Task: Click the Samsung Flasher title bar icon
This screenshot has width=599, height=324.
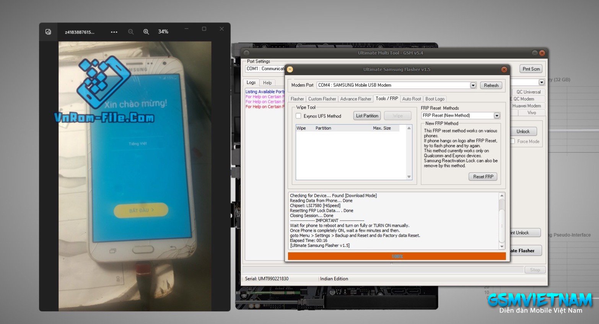Action: 290,69
